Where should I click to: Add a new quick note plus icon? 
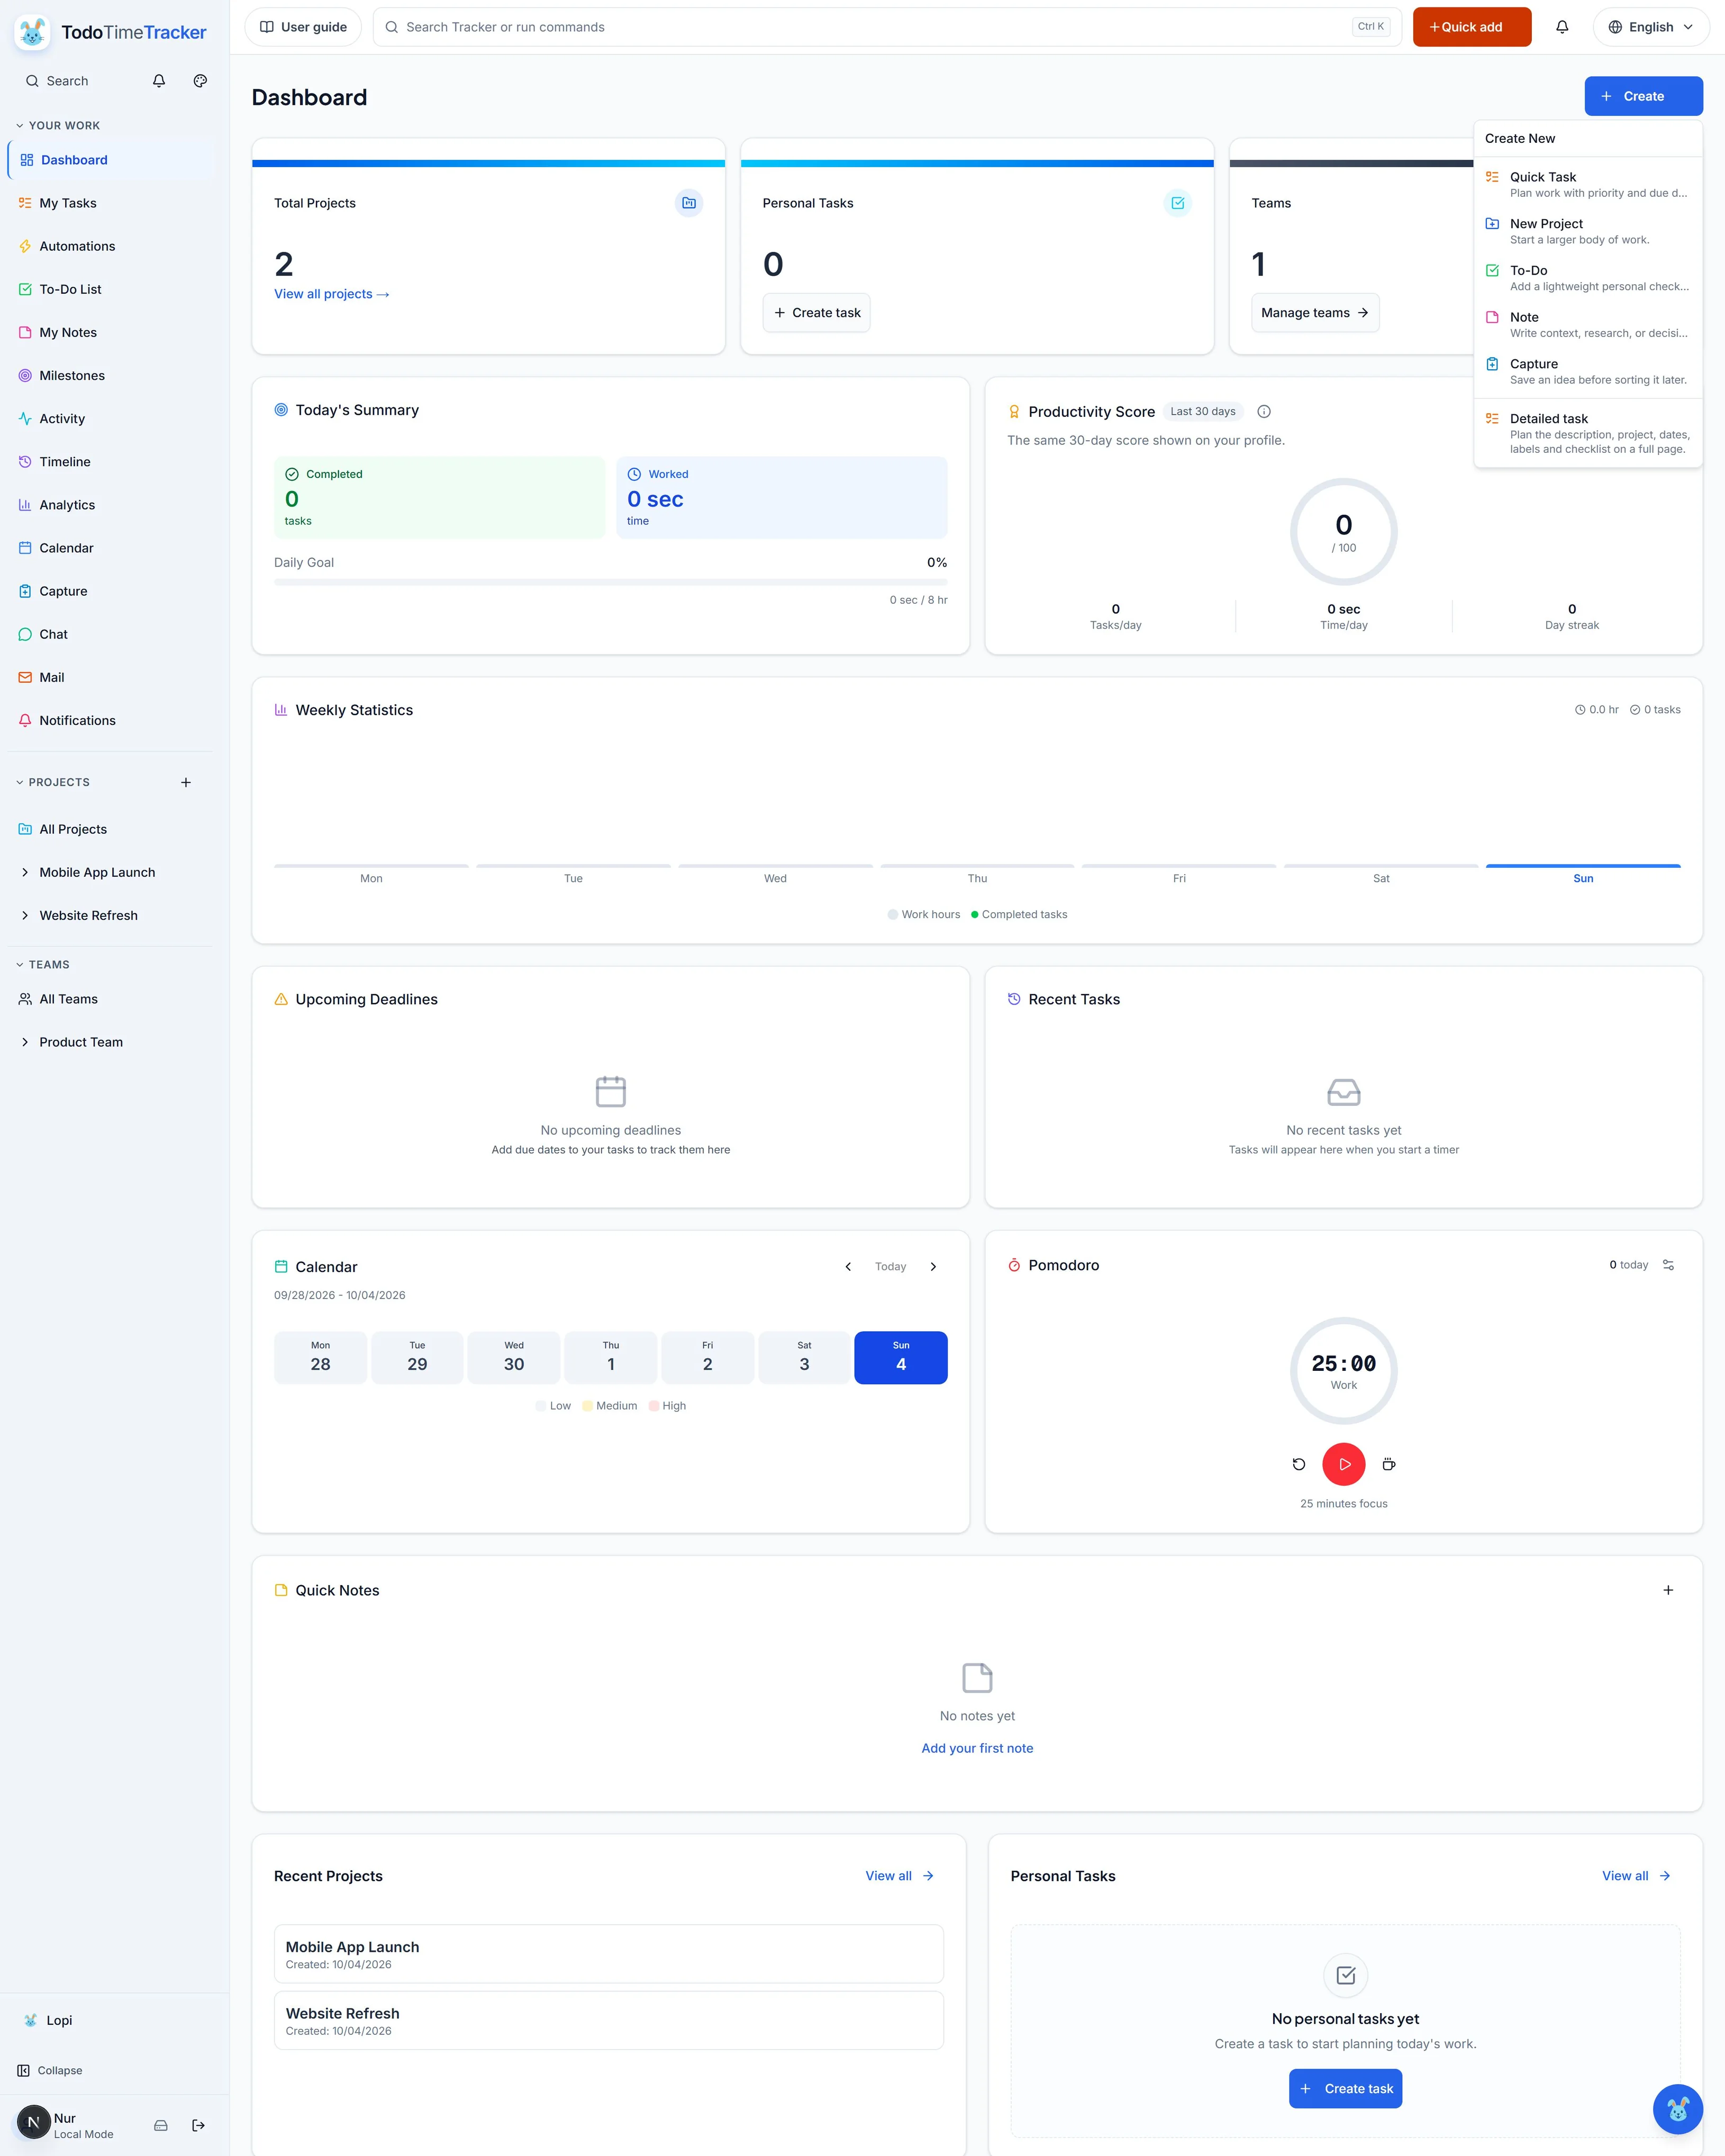click(1668, 1590)
